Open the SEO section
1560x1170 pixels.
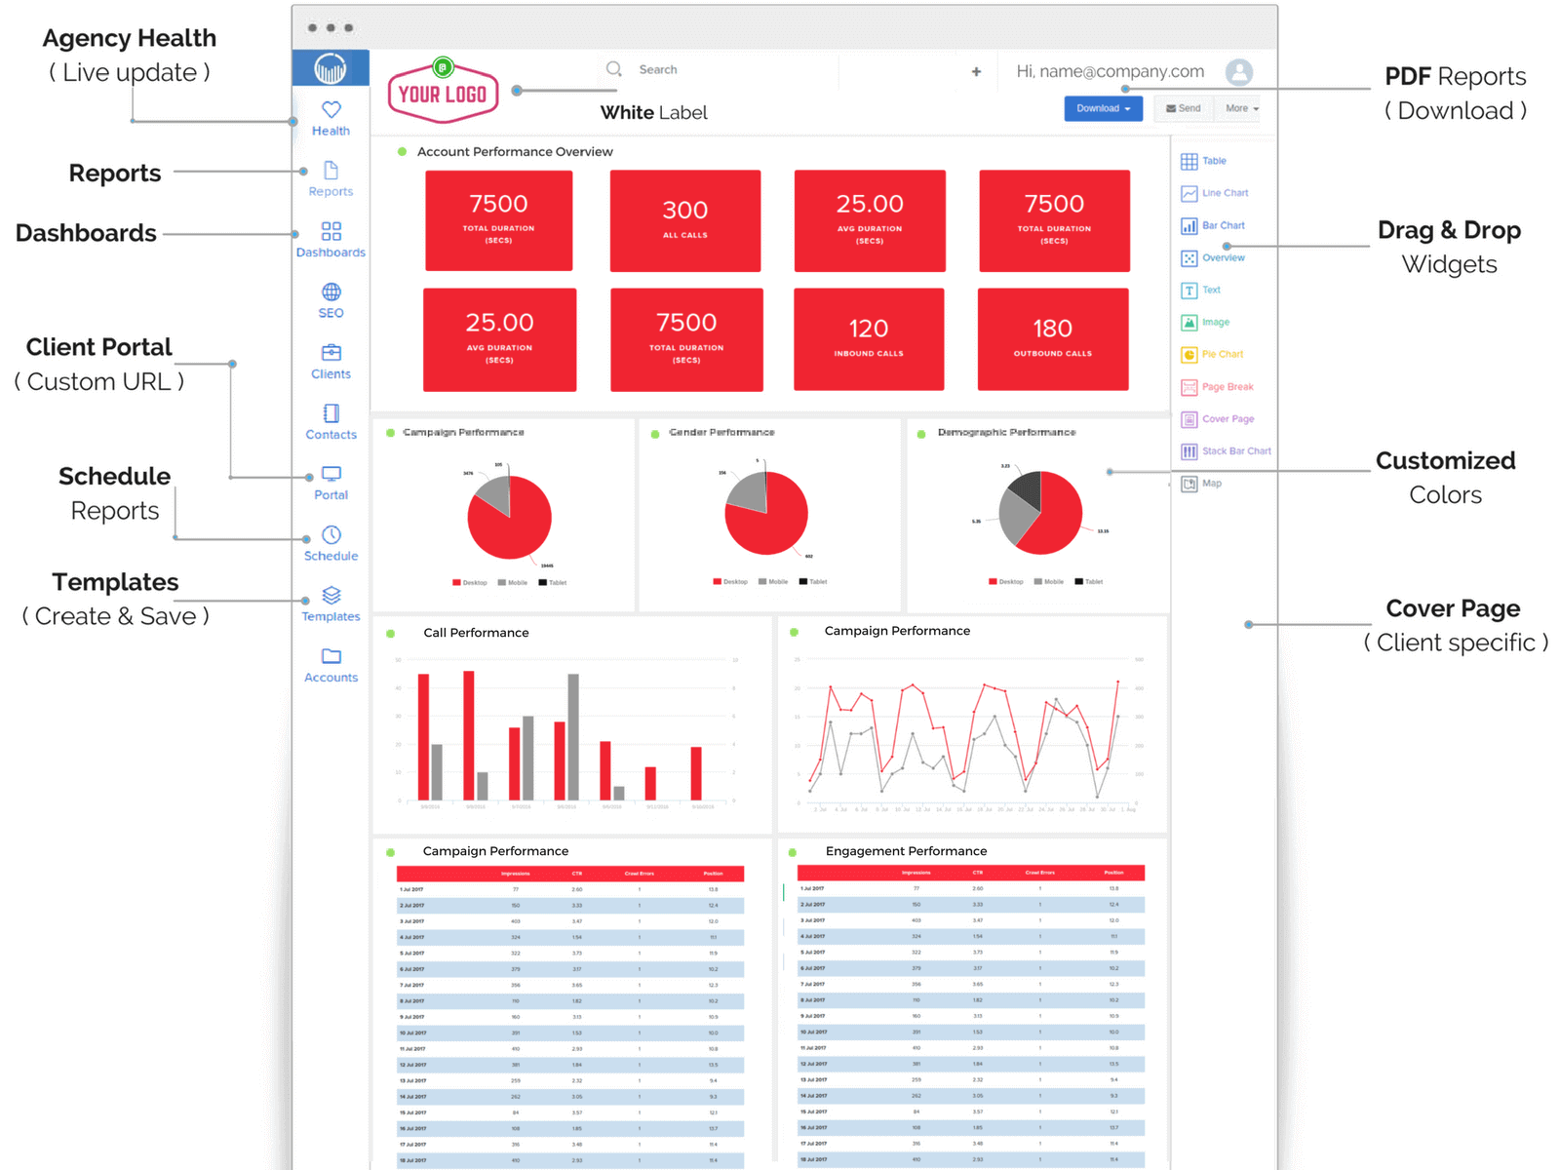point(331,299)
